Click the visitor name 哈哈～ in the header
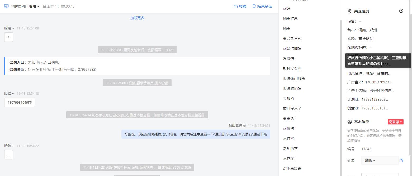This screenshot has height=176, width=412. coord(34,6)
